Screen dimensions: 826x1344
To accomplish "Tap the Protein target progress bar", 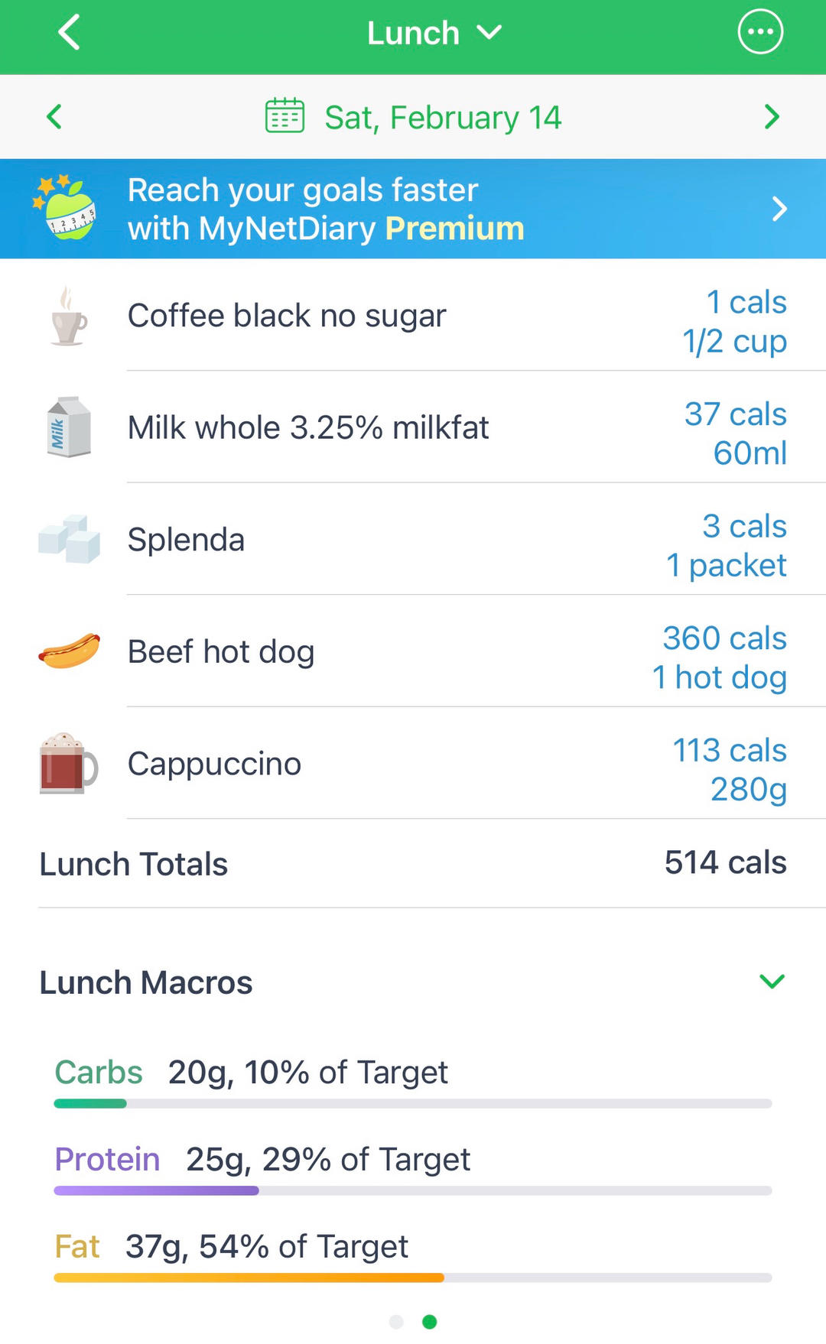I will tap(413, 1190).
